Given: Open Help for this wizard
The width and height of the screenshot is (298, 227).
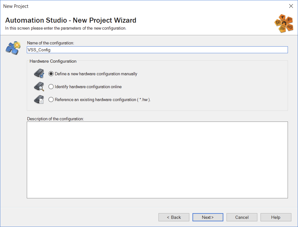Looking at the screenshot, I should pos(276,217).
